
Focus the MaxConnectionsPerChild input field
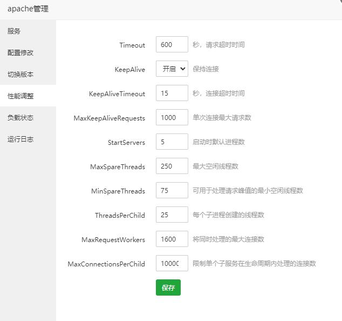tap(172, 263)
